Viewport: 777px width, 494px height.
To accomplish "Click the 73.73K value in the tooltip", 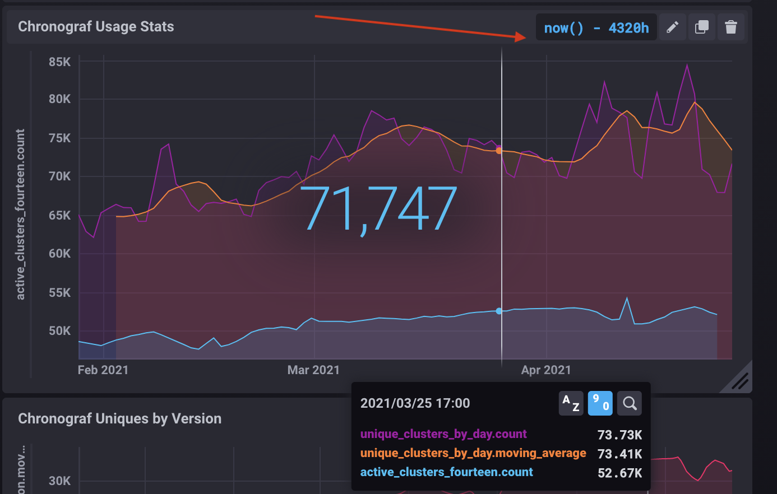I will [619, 434].
